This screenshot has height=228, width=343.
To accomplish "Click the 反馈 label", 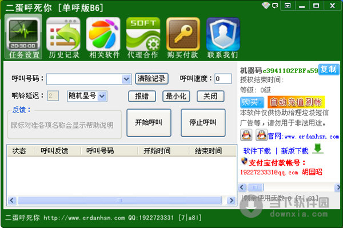I will click(x=22, y=110).
